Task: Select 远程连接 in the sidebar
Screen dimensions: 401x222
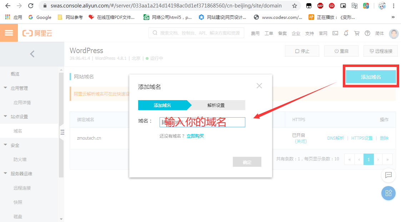Action: tap(22, 188)
